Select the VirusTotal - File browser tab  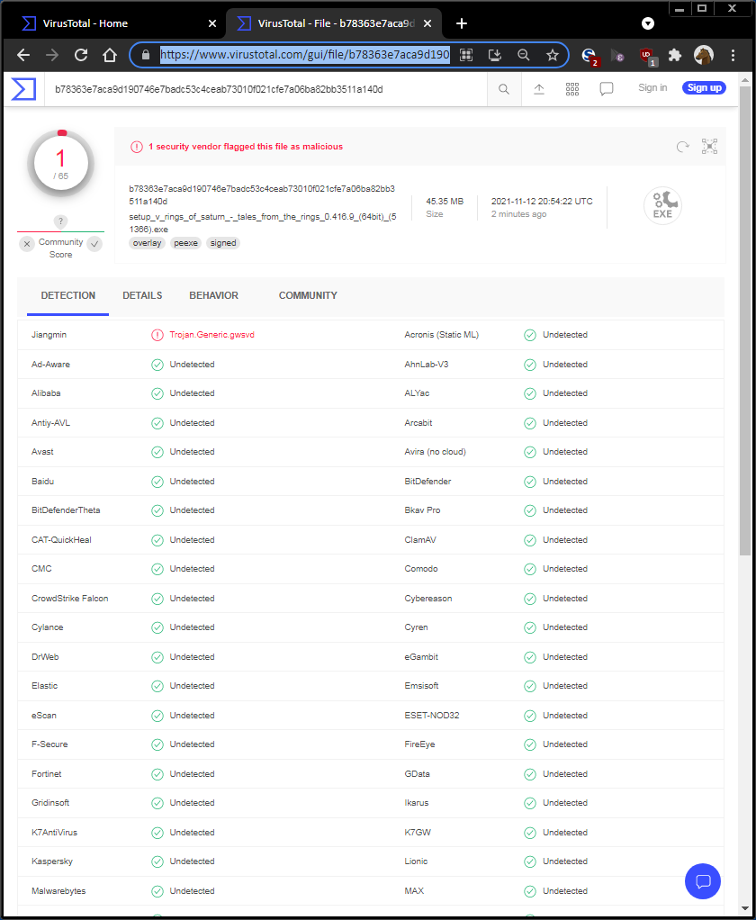[334, 23]
